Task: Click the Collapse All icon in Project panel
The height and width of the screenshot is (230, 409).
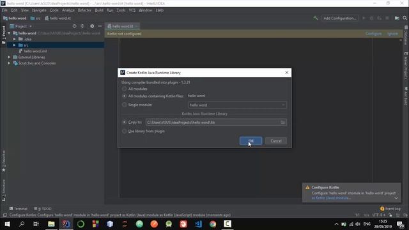Action: (x=82, y=26)
